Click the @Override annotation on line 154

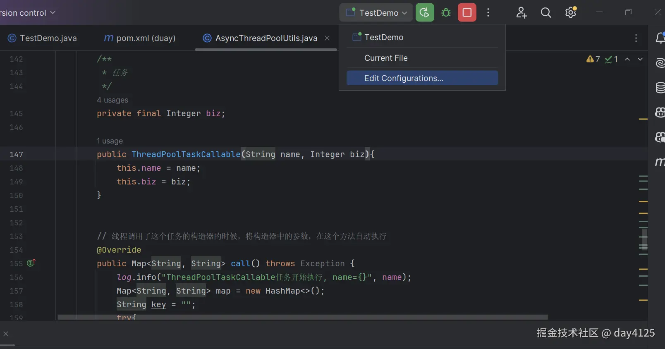coord(119,250)
